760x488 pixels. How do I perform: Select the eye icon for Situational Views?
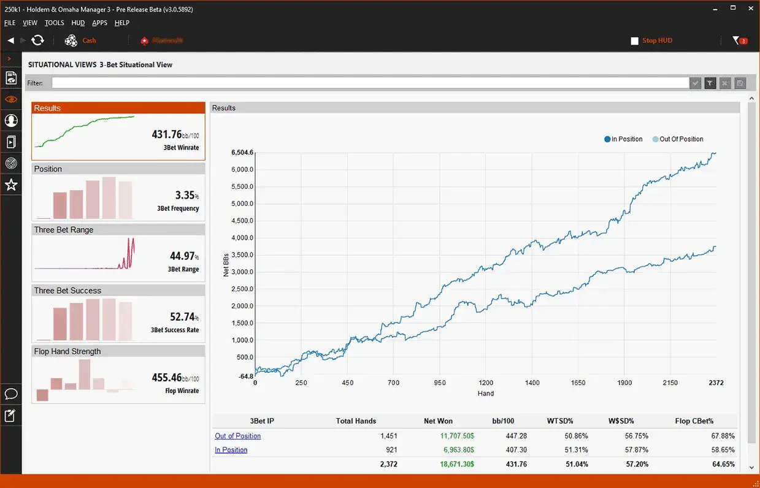click(x=11, y=99)
